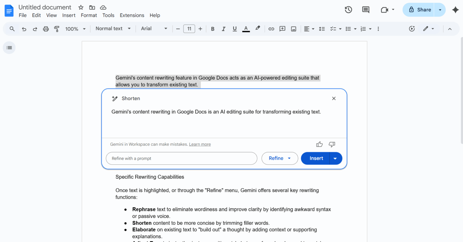Viewport: 463px width, 242px height.
Task: Open the comments panel icon
Action: [x=366, y=10]
